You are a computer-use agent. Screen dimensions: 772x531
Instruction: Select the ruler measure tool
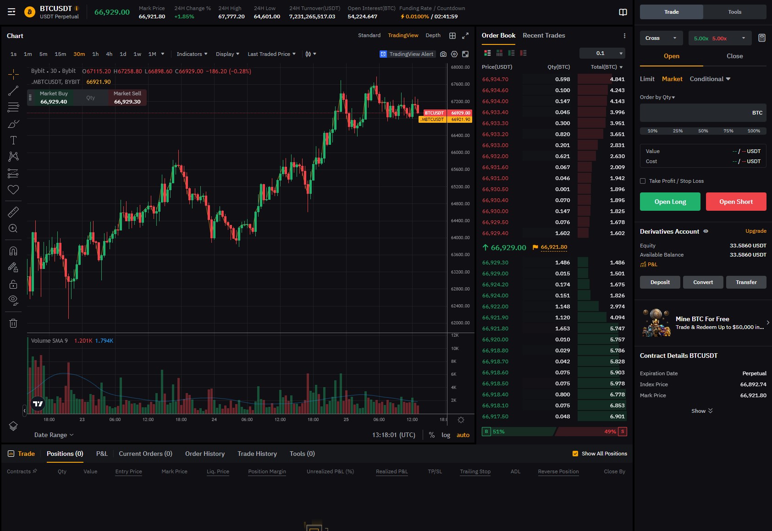[x=13, y=212]
